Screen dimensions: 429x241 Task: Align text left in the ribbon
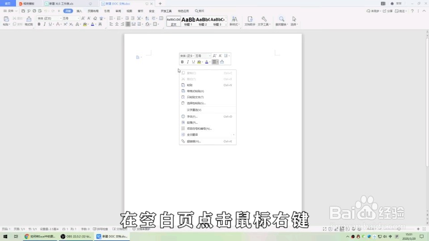(111, 24)
